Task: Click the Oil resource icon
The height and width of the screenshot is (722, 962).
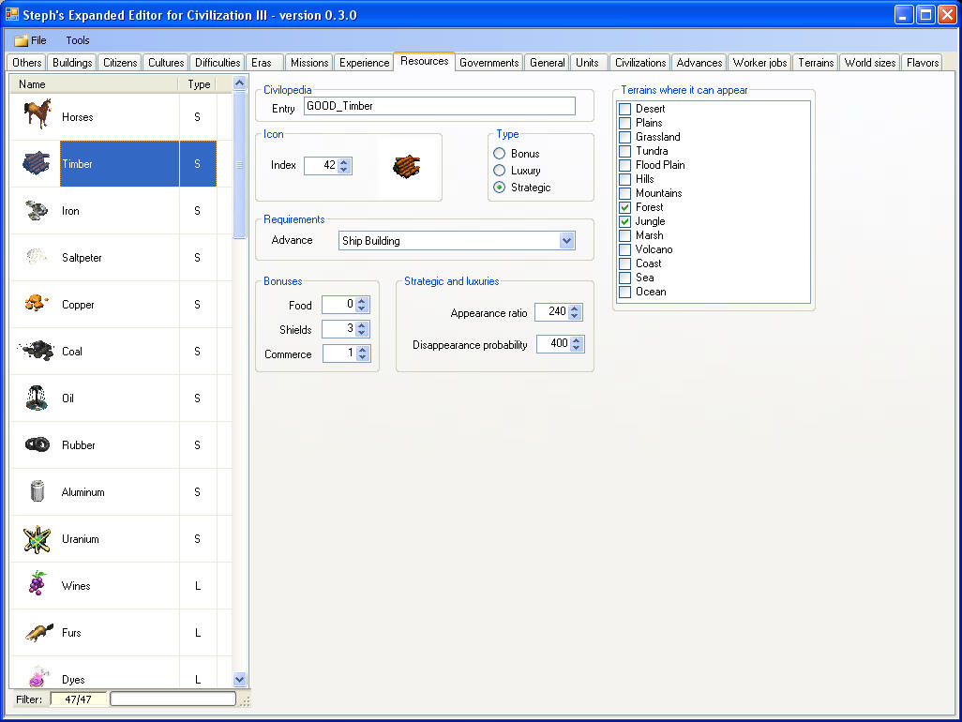Action: coord(37,398)
